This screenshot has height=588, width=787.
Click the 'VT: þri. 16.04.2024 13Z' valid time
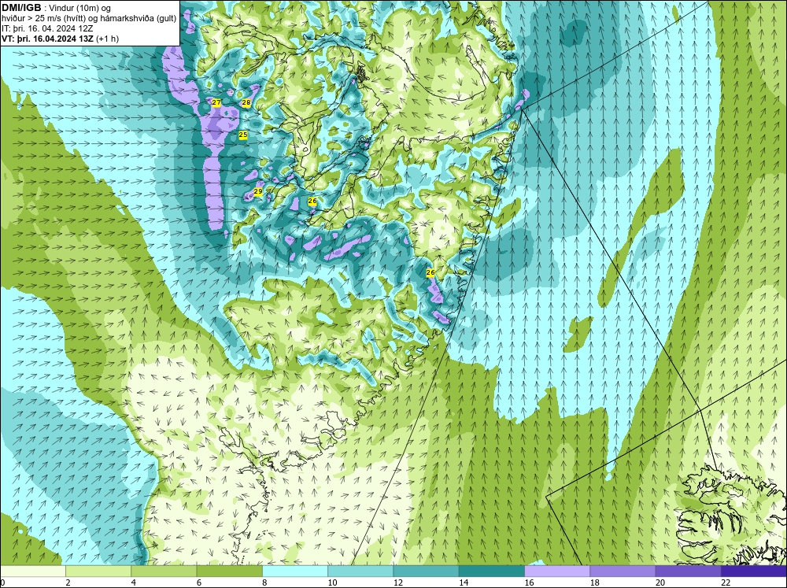47,39
